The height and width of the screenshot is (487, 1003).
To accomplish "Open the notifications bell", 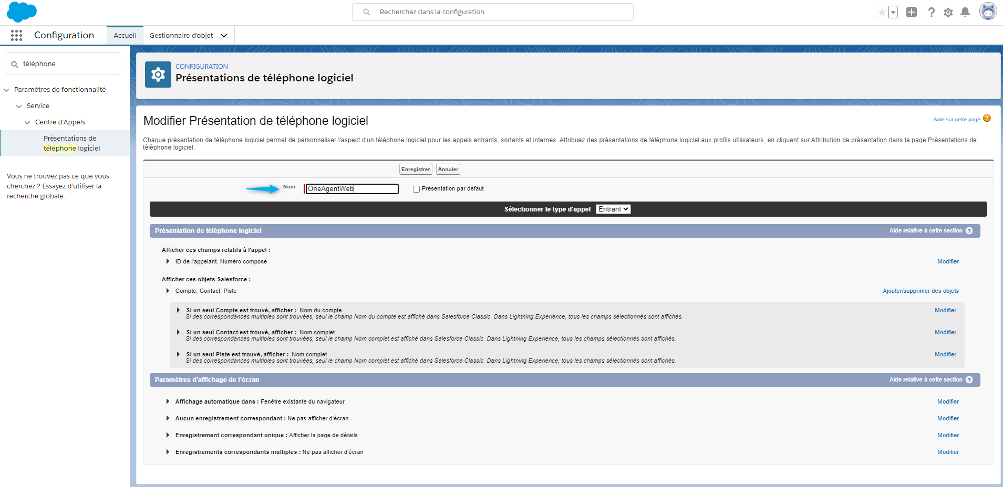I will (965, 12).
